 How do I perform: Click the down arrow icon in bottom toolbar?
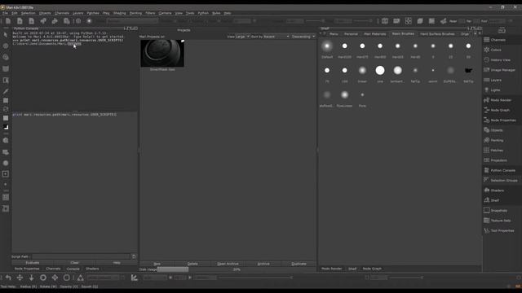(x=31, y=278)
